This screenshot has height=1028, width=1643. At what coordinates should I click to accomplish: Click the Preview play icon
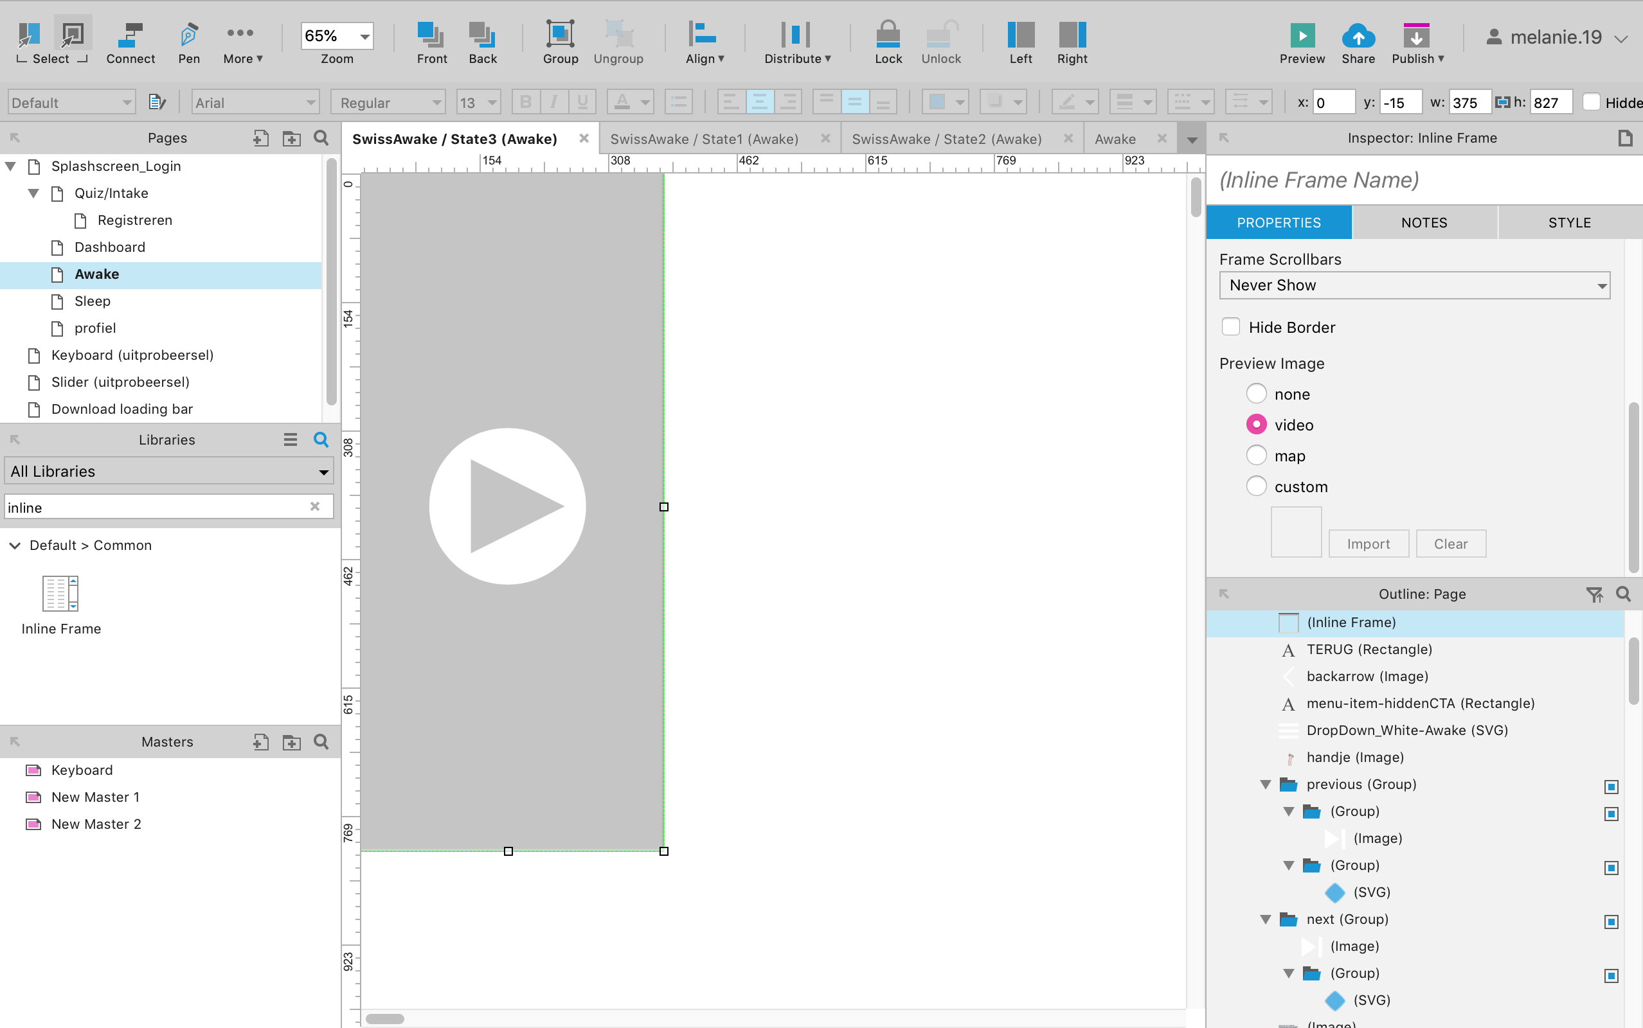(1302, 36)
